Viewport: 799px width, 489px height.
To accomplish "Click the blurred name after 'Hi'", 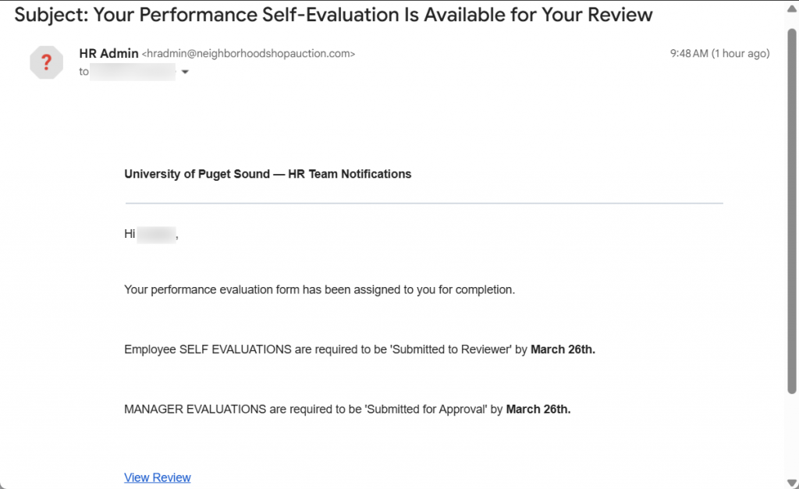I will pos(157,233).
